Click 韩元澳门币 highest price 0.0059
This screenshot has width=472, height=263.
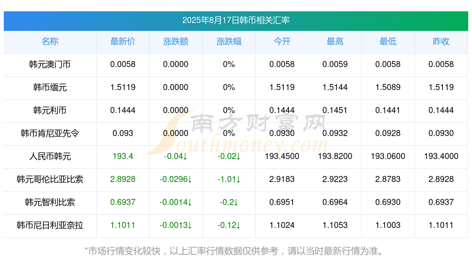tap(335, 64)
